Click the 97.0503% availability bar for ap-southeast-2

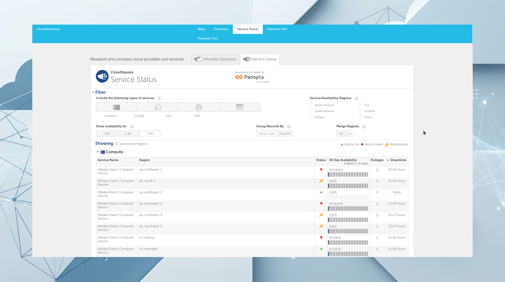click(x=348, y=207)
